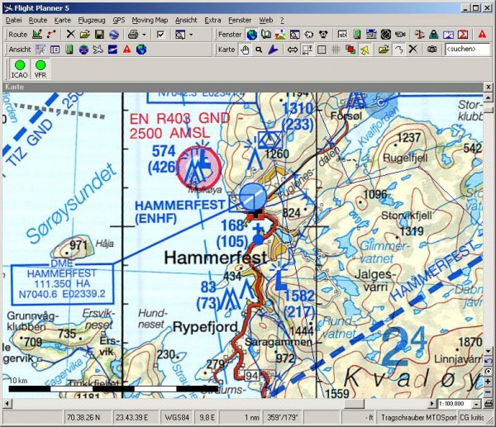Toggle the VFR green indicator
496x427 pixels.
pyautogui.click(x=41, y=69)
